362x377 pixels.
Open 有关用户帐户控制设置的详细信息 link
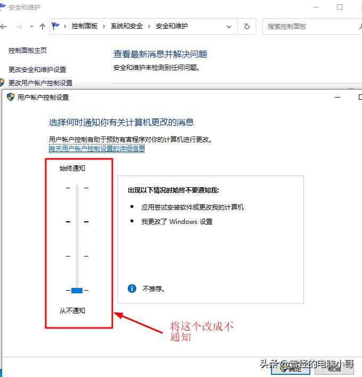coord(97,149)
